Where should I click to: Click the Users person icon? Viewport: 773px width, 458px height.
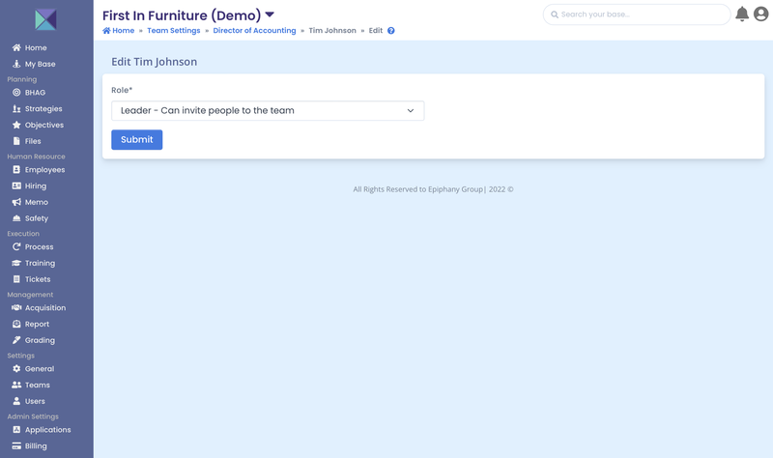click(16, 401)
